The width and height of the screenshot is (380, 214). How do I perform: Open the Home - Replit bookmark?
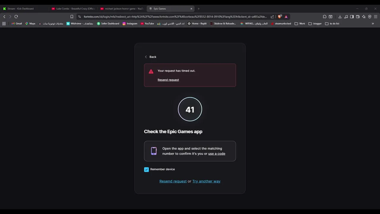(197, 23)
